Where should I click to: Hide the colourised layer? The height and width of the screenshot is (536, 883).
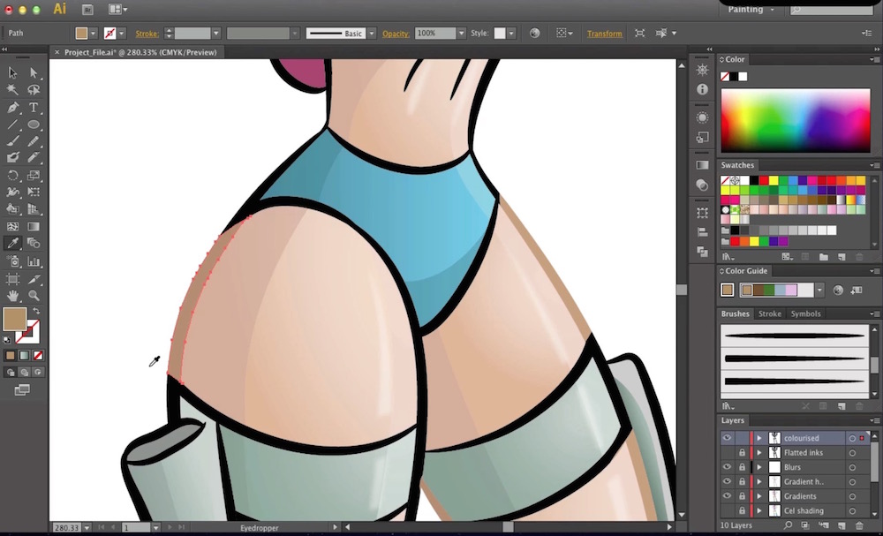pyautogui.click(x=727, y=438)
